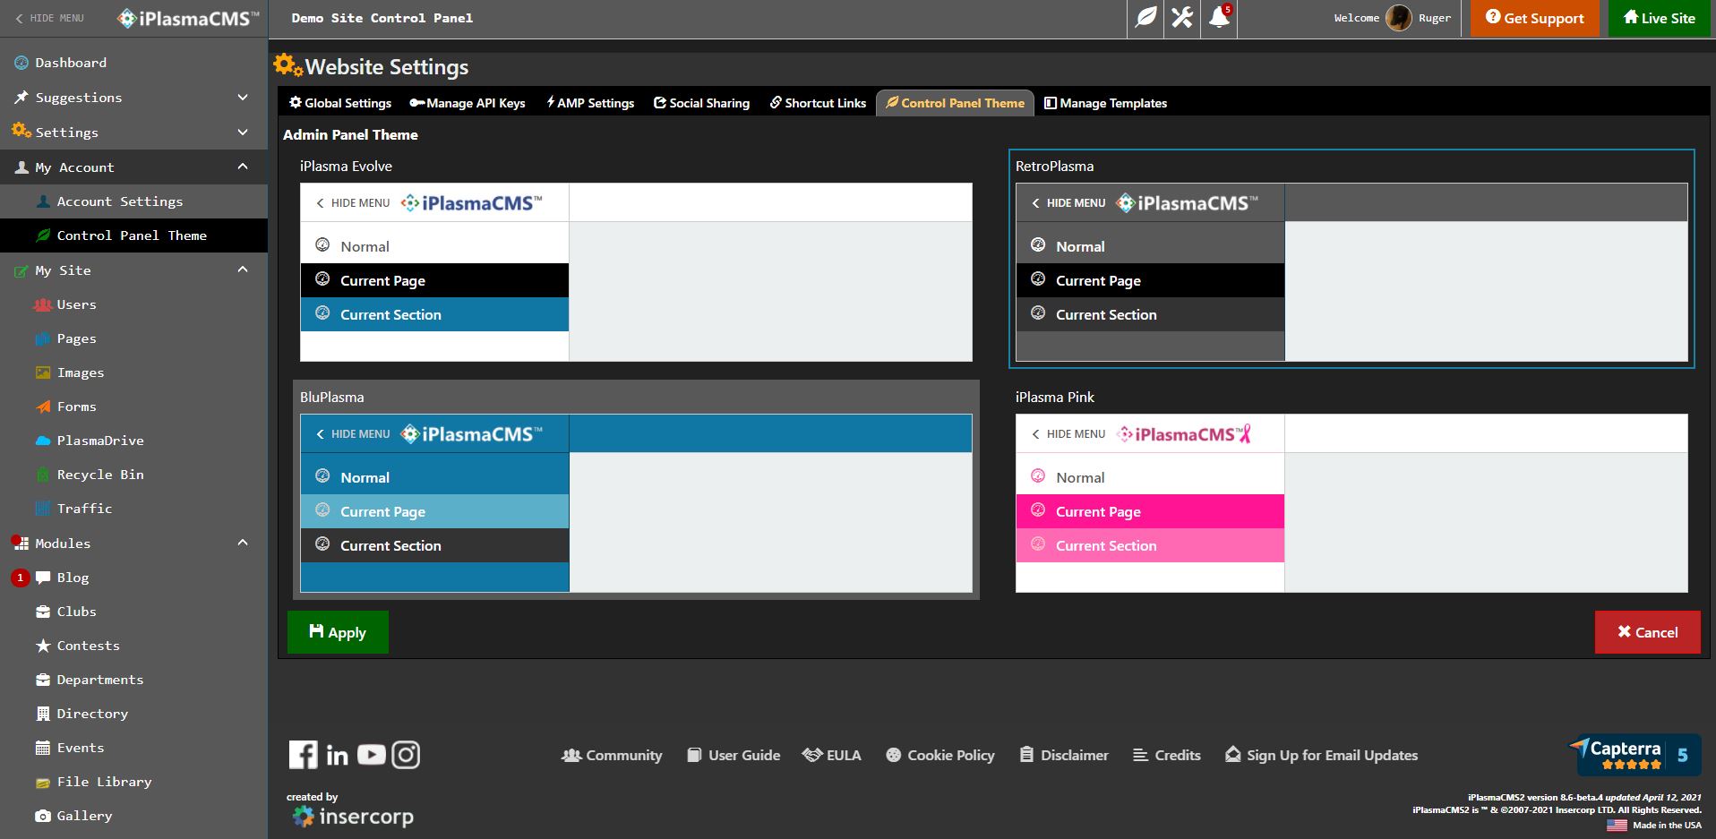Open the Cookie Policy footer link
The width and height of the screenshot is (1716, 839).
coord(940,755)
